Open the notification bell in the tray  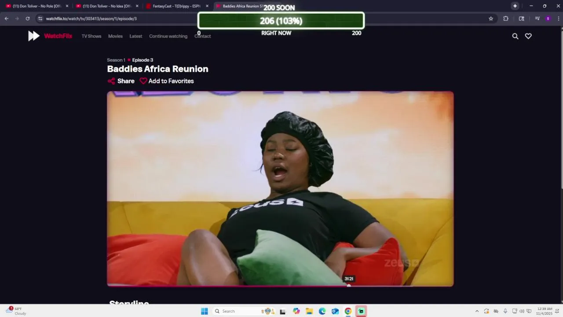pos(558,311)
